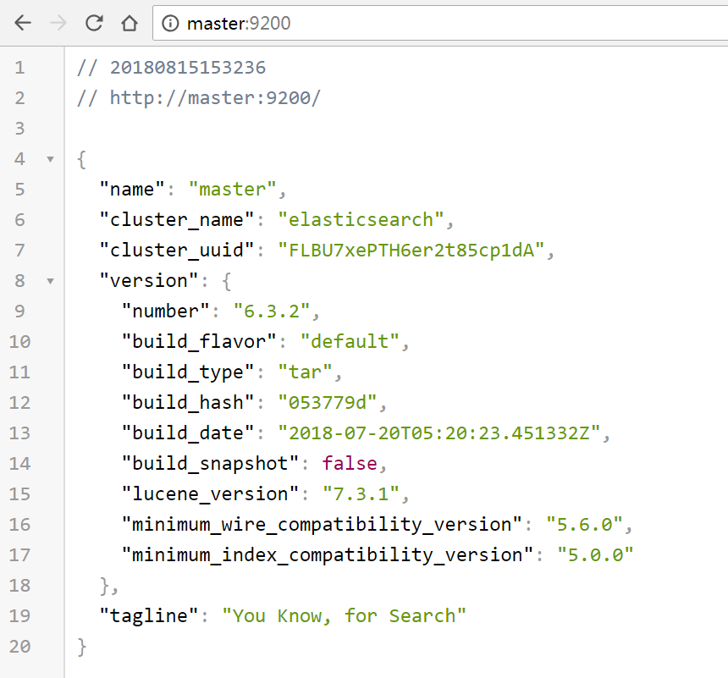Click the "number" key
Screen dimensions: 728x678
tap(166, 311)
